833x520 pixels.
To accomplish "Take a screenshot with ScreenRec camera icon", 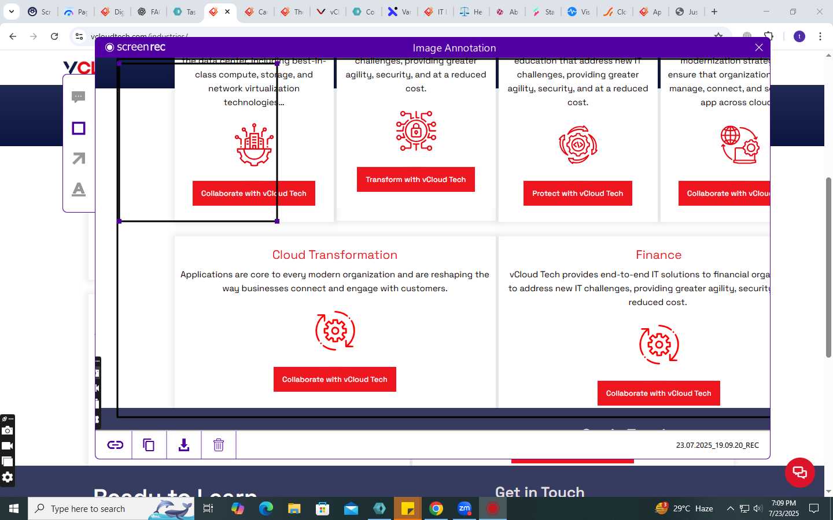I will pyautogui.click(x=7, y=430).
